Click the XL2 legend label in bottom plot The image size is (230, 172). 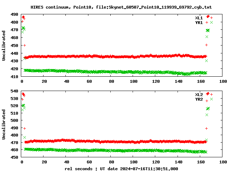pyautogui.click(x=199, y=95)
